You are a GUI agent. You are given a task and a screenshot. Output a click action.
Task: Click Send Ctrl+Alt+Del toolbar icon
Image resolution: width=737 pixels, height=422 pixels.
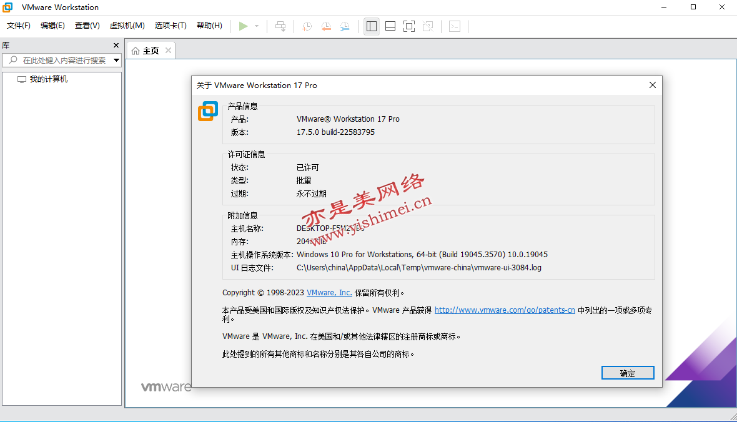click(280, 26)
